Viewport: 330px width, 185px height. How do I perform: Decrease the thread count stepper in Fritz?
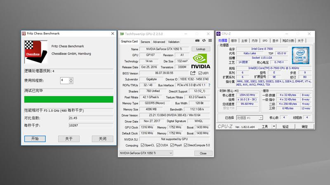point(71,82)
